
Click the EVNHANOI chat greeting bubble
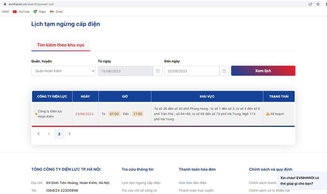(x=301, y=181)
